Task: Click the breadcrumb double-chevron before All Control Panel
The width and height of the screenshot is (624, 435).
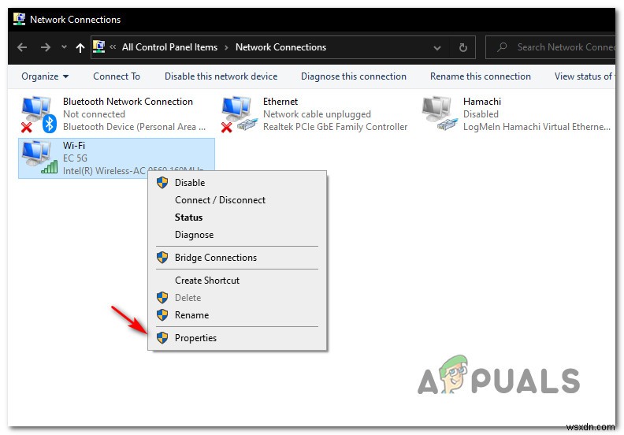Action: pos(113,47)
